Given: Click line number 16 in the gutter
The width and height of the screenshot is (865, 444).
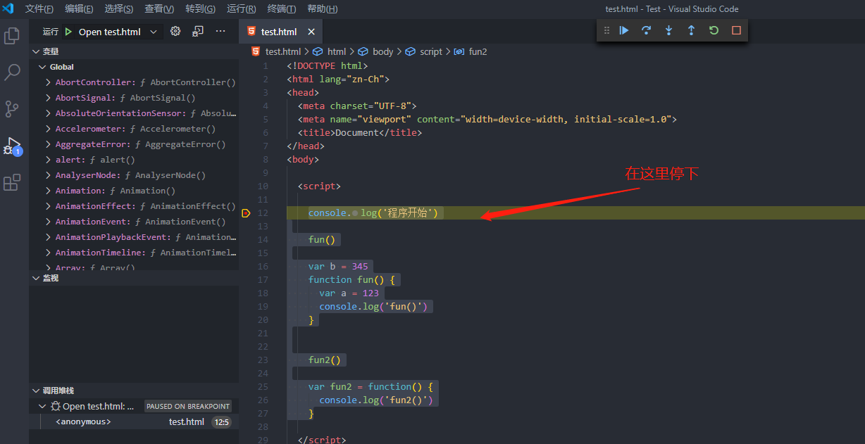Looking at the screenshot, I should point(263,267).
